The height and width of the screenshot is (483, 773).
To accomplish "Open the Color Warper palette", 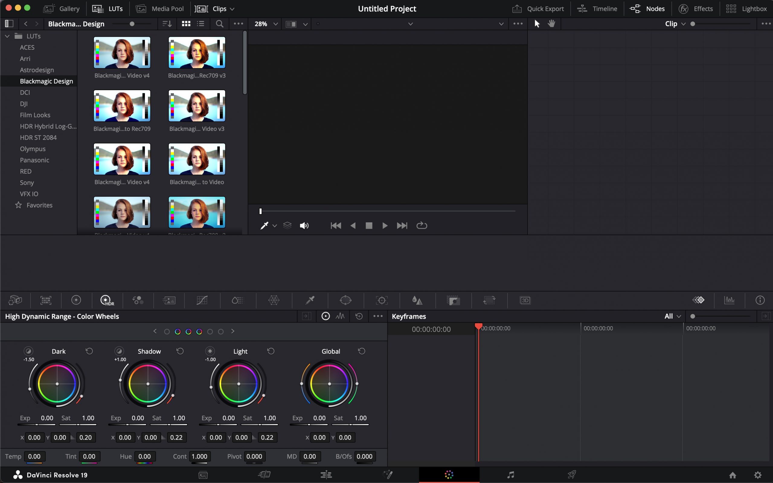I will (274, 300).
